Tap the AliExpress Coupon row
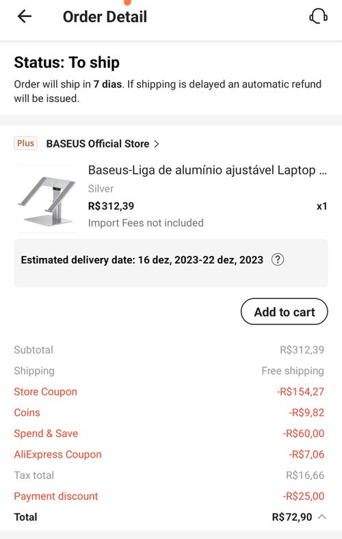Screen dimensions: 342x539 point(169,454)
